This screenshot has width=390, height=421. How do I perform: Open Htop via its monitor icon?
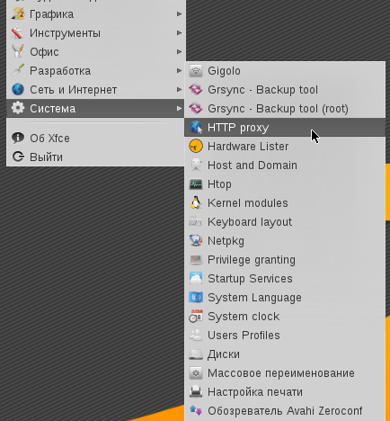tap(196, 184)
